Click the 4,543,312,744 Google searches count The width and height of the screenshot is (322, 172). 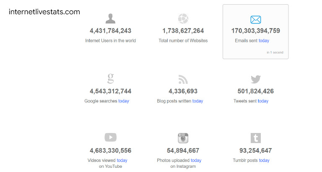tap(111, 91)
